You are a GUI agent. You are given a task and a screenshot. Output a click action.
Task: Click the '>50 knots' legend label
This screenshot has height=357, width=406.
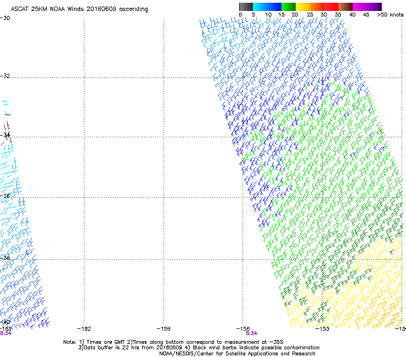click(390, 15)
